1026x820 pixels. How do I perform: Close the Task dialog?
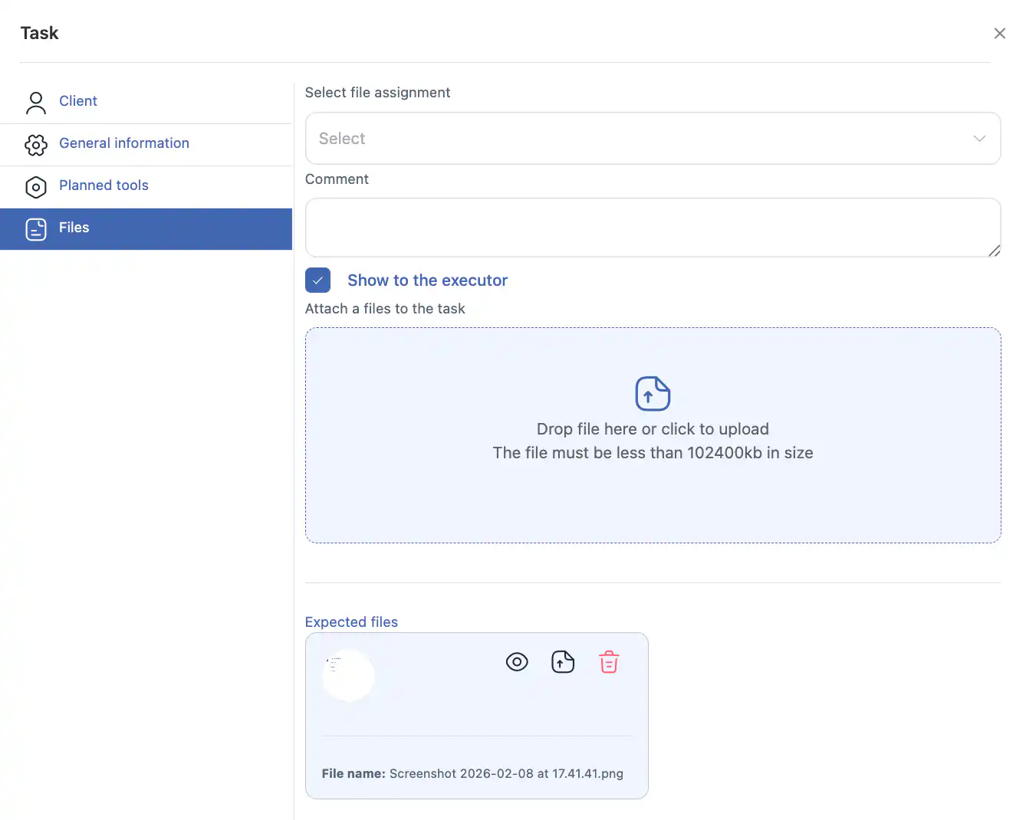coord(999,34)
